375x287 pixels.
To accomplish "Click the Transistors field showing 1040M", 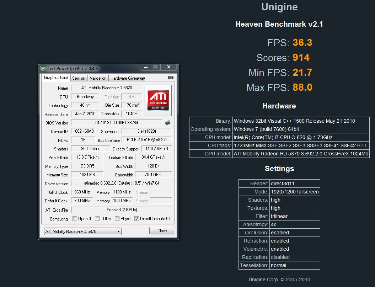I will [132, 114].
